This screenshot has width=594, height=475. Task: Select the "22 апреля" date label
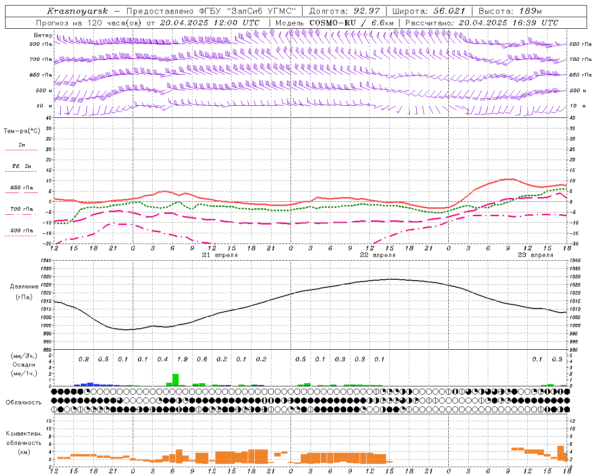pos(377,255)
